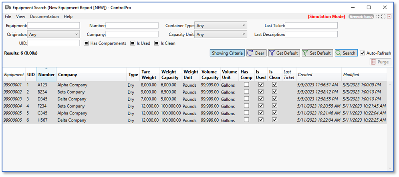Image resolution: width=399 pixels, height=177 pixels.
Task: Click the Showing Criteria button
Action: click(x=227, y=53)
